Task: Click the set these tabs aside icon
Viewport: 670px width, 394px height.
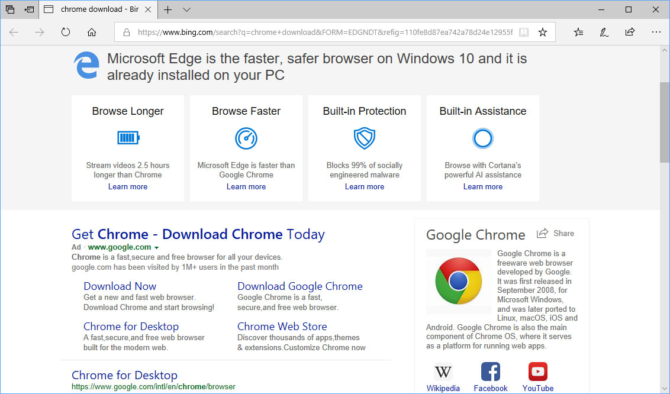Action: coord(29,9)
